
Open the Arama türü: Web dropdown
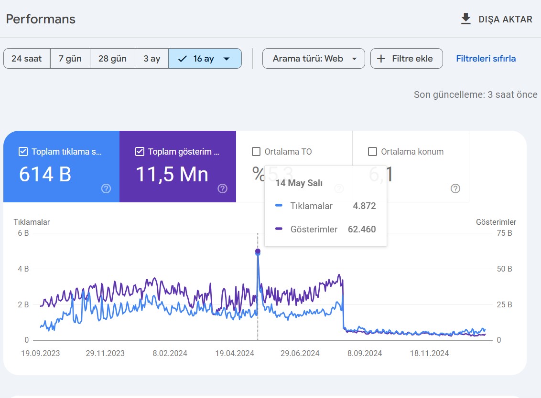[314, 59]
